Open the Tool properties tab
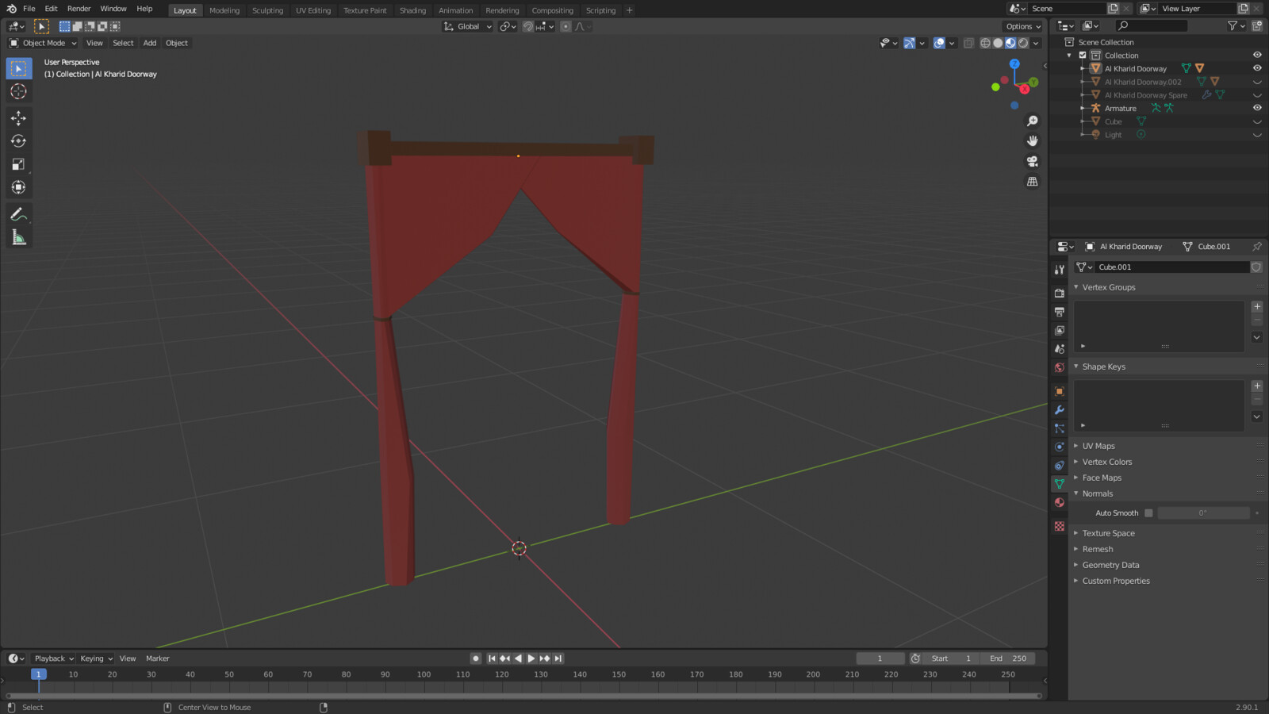 coord(1060,270)
